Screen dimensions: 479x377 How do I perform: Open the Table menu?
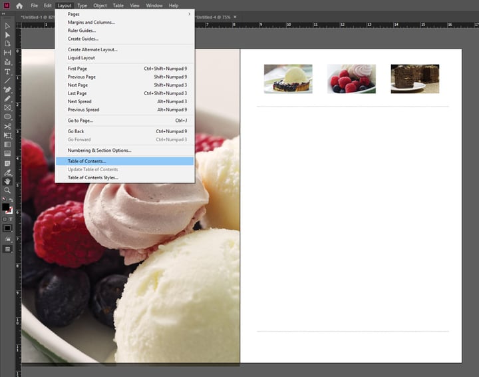[x=118, y=5]
